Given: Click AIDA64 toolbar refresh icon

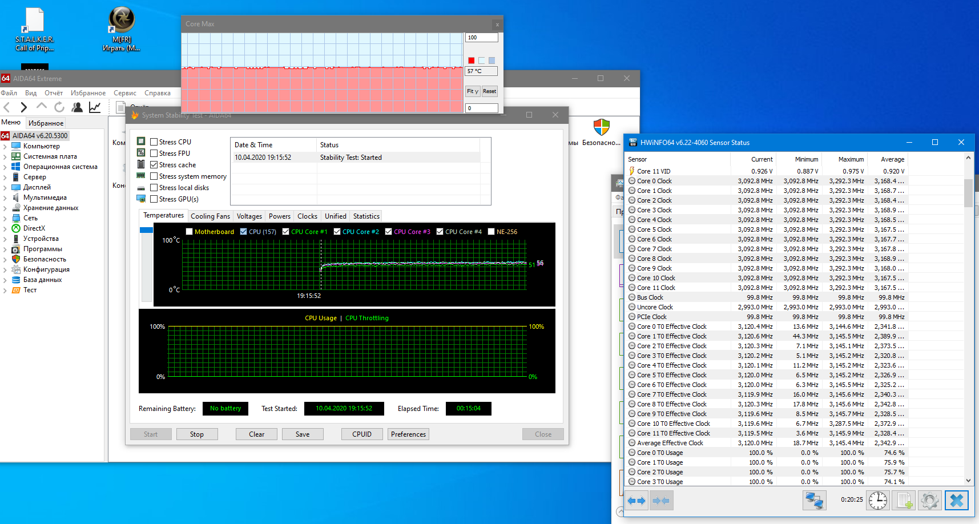Looking at the screenshot, I should (59, 107).
